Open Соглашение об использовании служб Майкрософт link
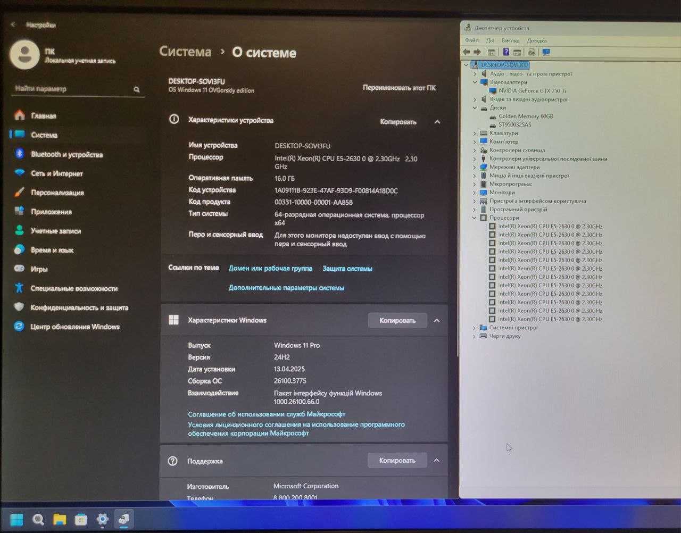Viewport: 681px width, 533px height. click(267, 414)
